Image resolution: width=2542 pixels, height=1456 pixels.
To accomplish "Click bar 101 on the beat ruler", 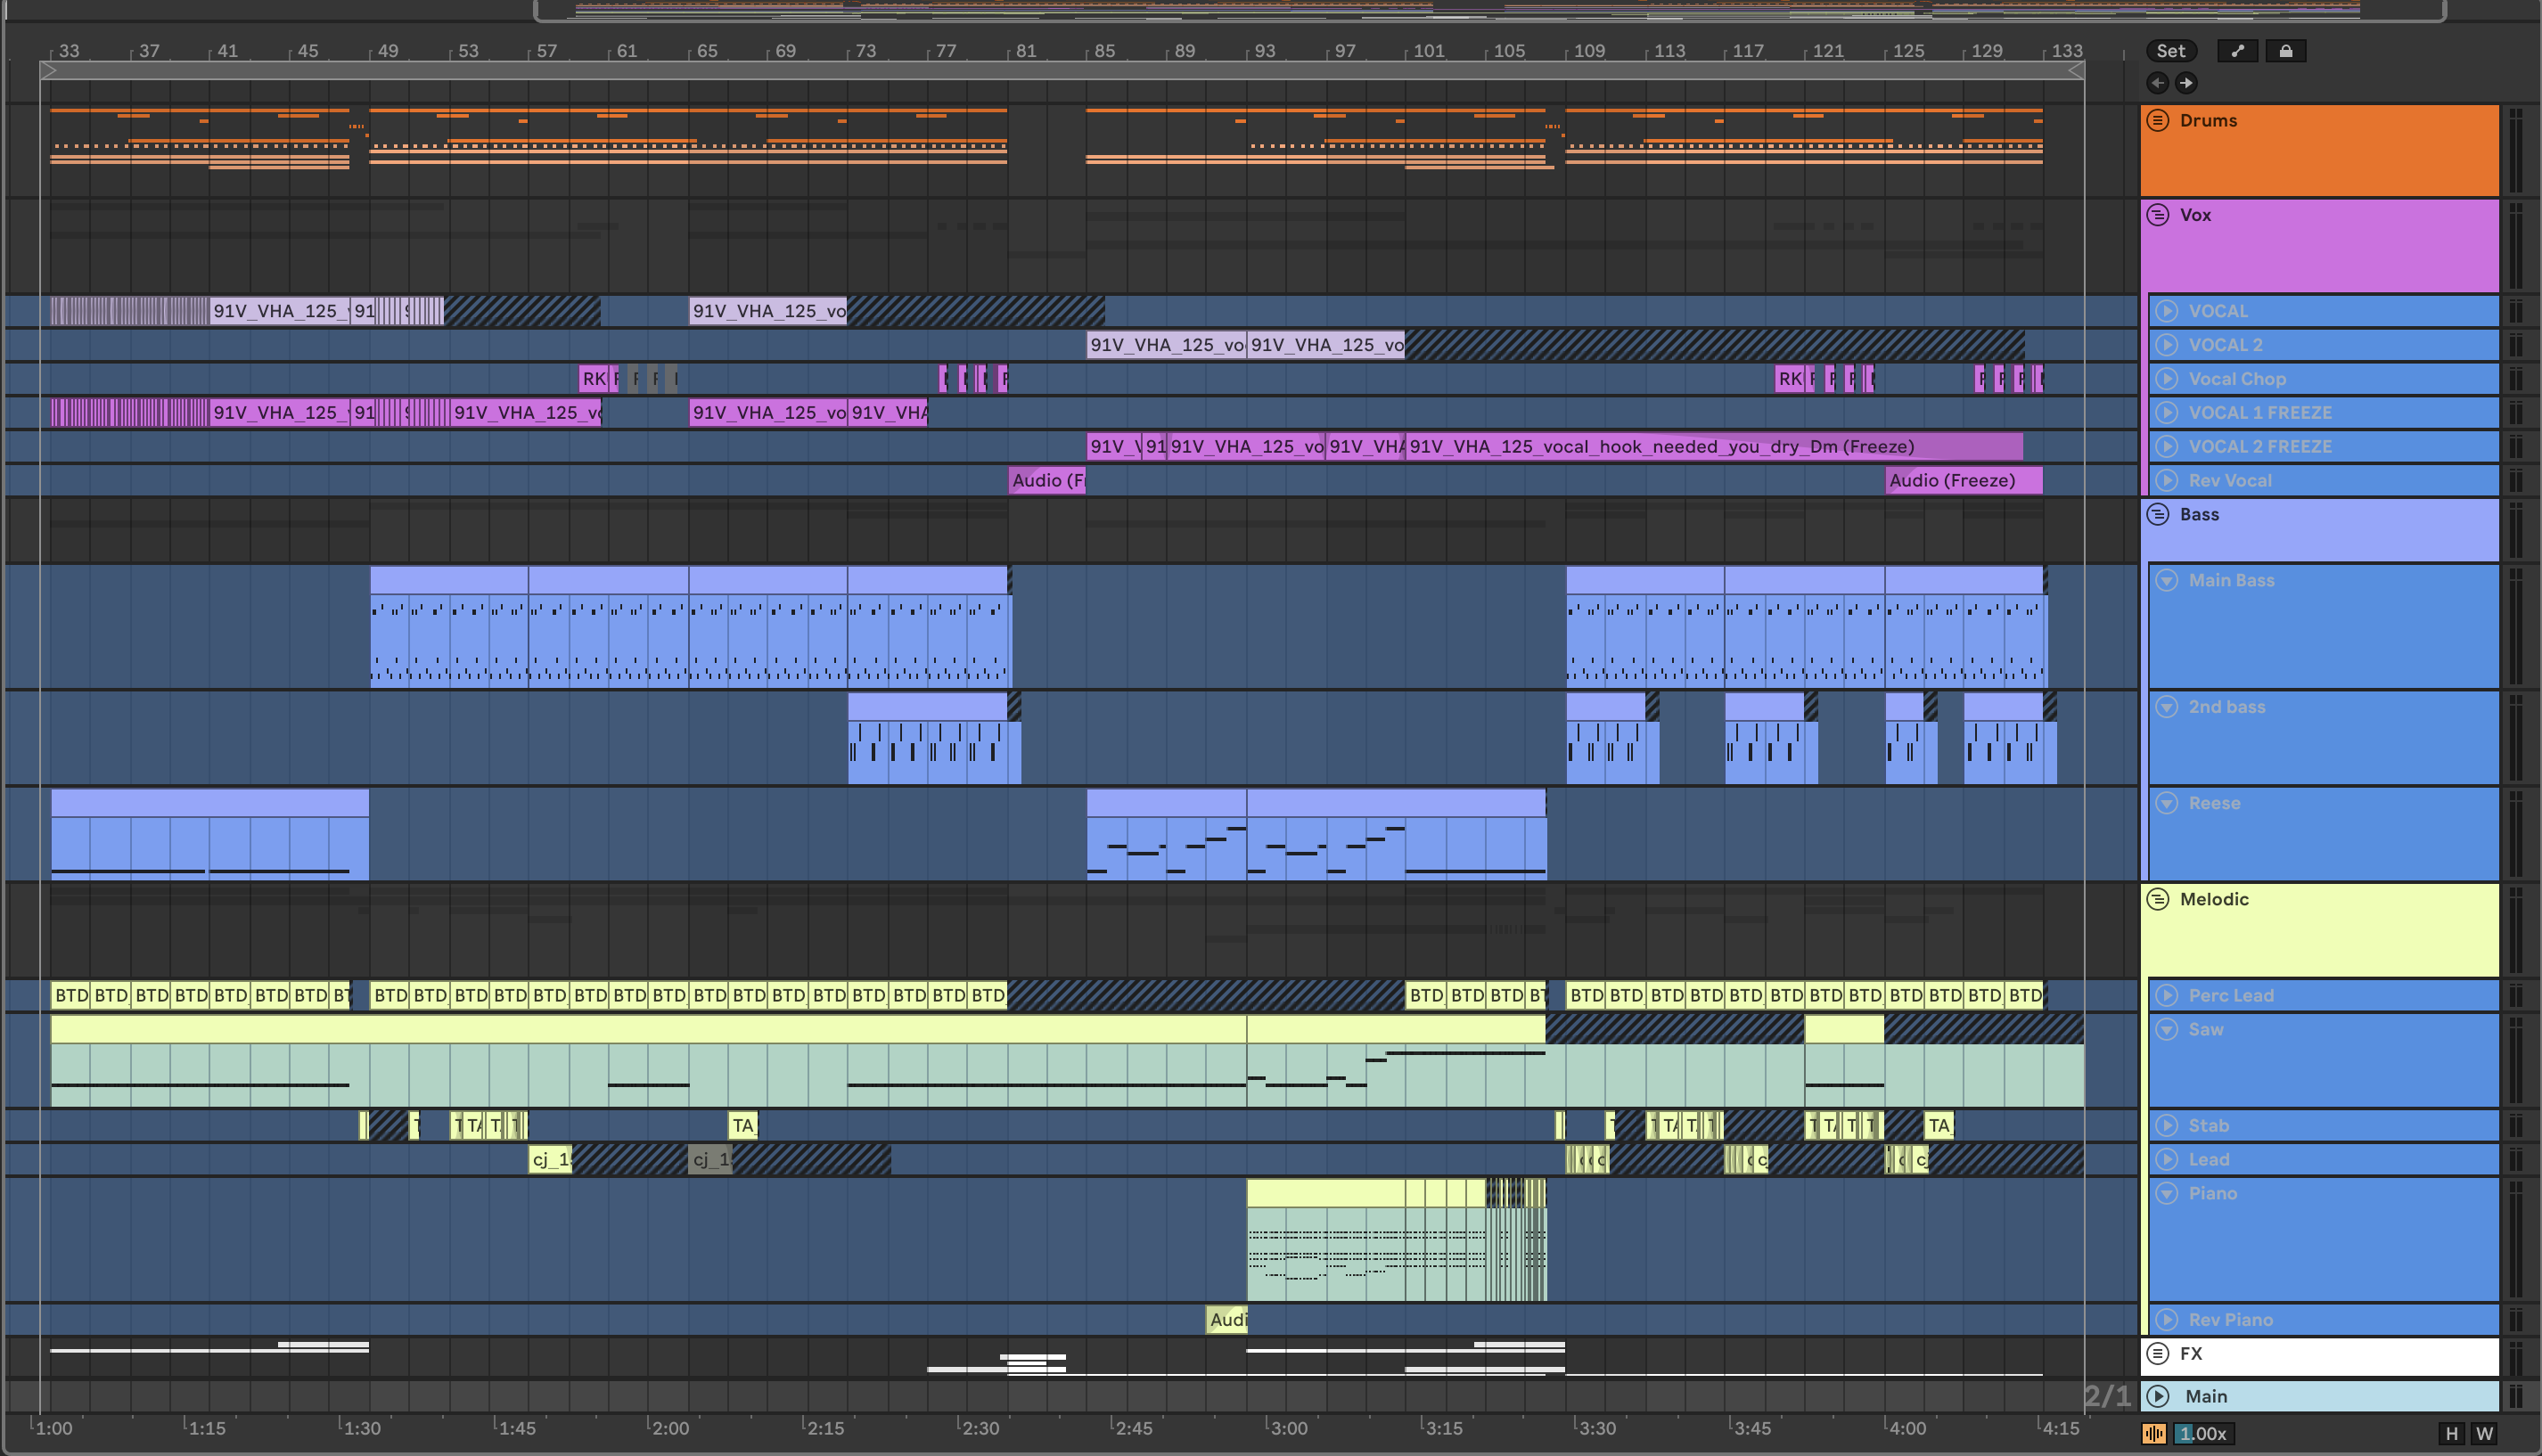I will pos(1428,51).
